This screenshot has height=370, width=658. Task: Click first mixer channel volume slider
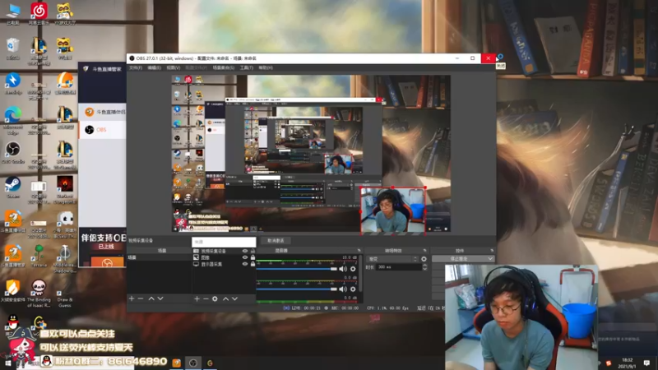(x=297, y=269)
